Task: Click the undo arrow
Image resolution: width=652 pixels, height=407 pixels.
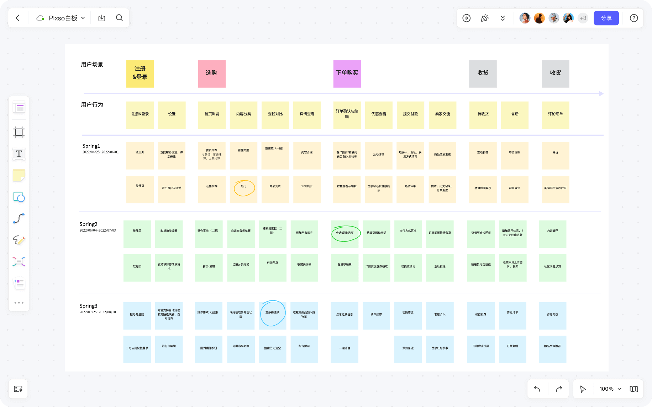Action: coord(537,389)
